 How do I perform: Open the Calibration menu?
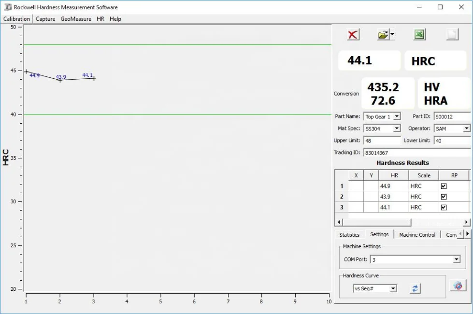coord(16,19)
